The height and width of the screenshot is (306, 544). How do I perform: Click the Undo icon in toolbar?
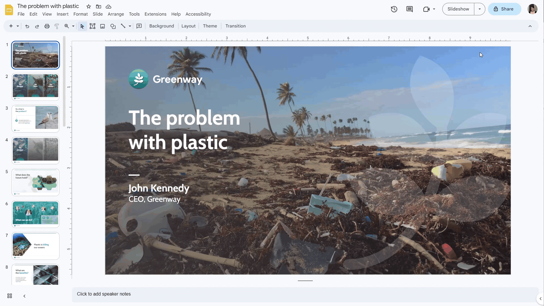tap(27, 26)
